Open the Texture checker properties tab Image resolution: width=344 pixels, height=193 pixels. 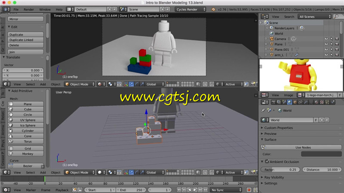pos(322,102)
